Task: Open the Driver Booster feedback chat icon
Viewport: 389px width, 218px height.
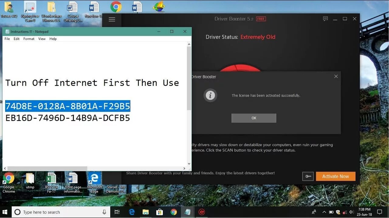Action: click(325, 19)
